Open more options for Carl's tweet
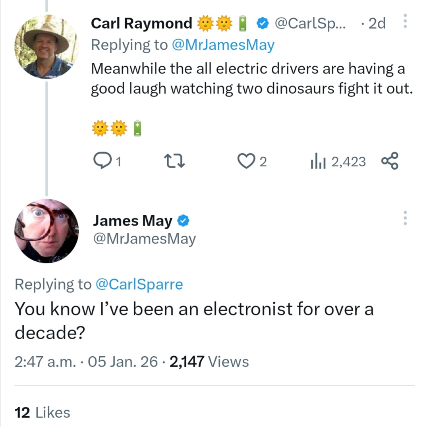 coord(405,22)
